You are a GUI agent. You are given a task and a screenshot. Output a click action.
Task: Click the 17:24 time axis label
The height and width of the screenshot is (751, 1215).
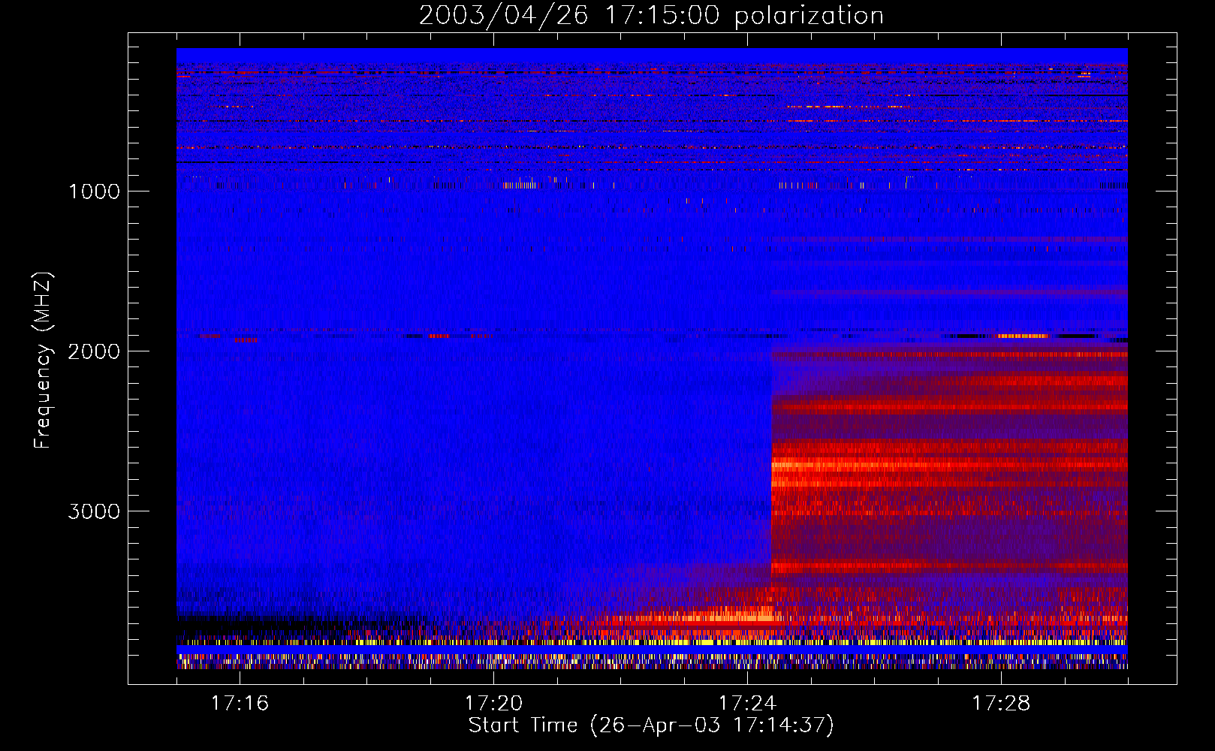(747, 704)
